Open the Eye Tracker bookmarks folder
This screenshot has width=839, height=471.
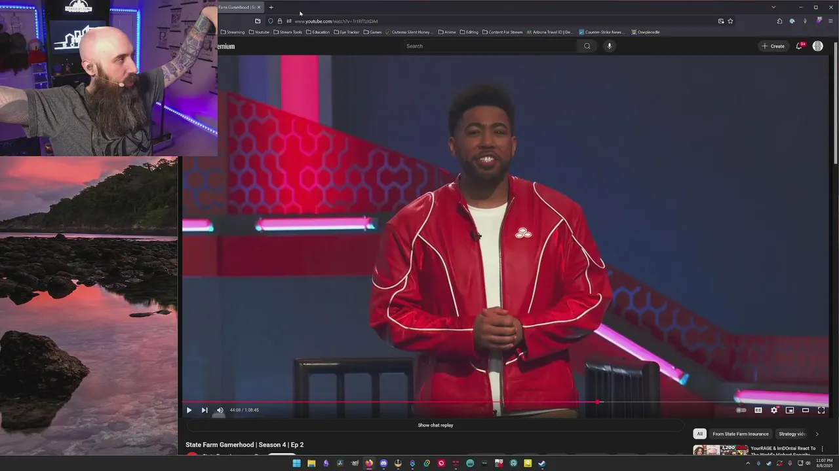pos(347,32)
